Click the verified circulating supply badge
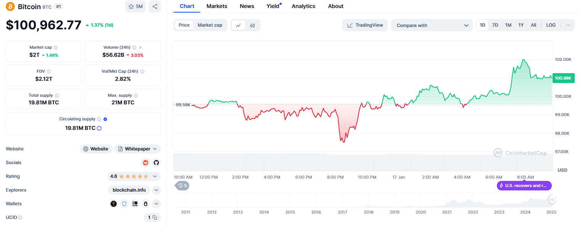Viewport: 580px width, 227px height. pos(105,119)
